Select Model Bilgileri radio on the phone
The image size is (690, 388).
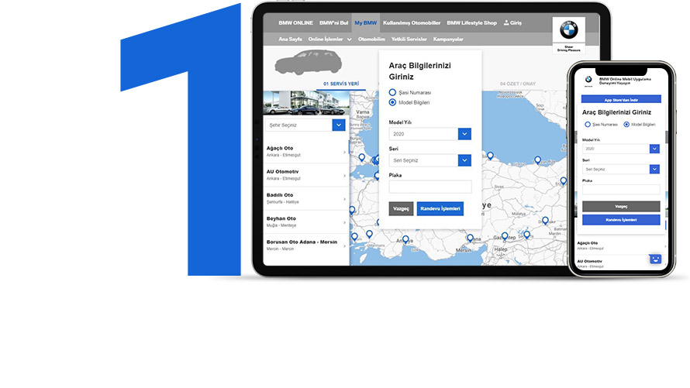626,125
